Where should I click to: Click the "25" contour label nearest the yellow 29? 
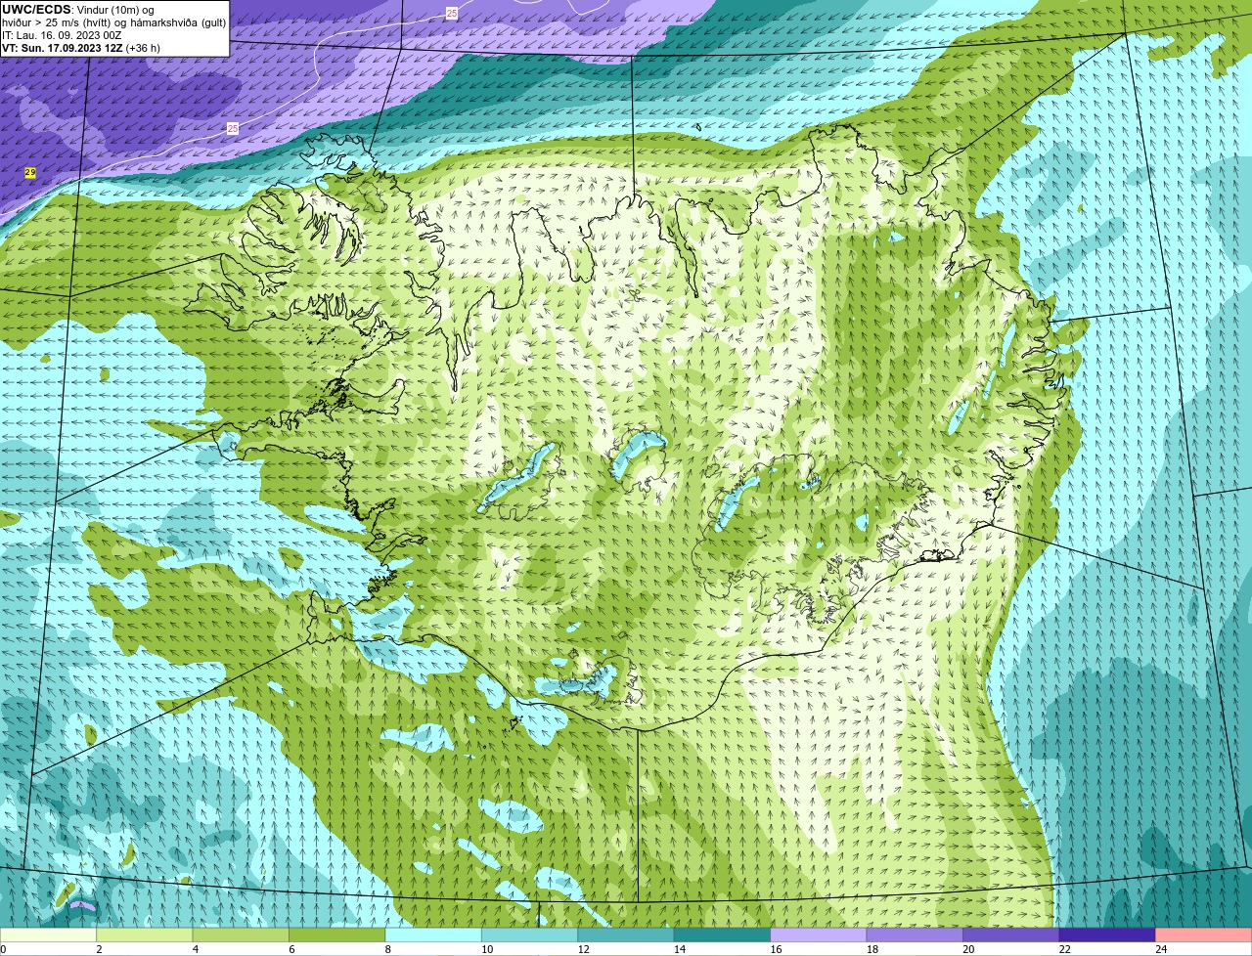click(232, 128)
